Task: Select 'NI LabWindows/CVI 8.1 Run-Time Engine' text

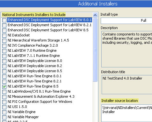Action: (x=39, y=91)
